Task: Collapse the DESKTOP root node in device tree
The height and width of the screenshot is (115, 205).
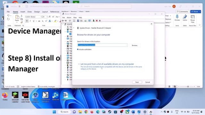Action: click(63, 25)
